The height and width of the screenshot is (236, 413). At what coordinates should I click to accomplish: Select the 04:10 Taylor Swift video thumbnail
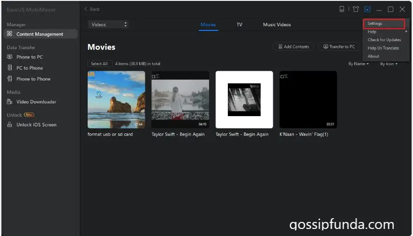tap(180, 99)
